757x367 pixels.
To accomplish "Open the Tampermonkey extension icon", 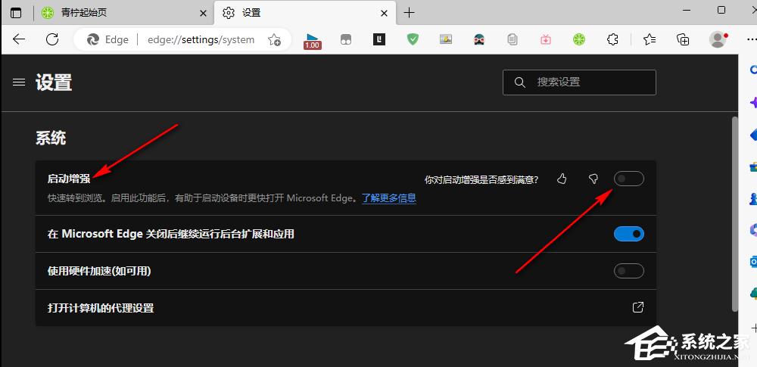I will pos(346,39).
